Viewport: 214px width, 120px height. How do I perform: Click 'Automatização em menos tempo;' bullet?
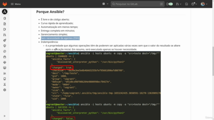point(60,27)
